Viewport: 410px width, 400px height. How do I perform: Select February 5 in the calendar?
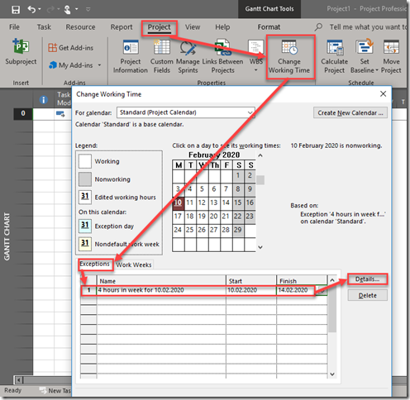tap(202, 189)
